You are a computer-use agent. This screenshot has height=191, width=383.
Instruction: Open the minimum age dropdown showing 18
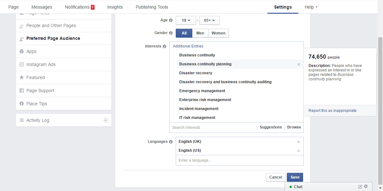click(186, 20)
